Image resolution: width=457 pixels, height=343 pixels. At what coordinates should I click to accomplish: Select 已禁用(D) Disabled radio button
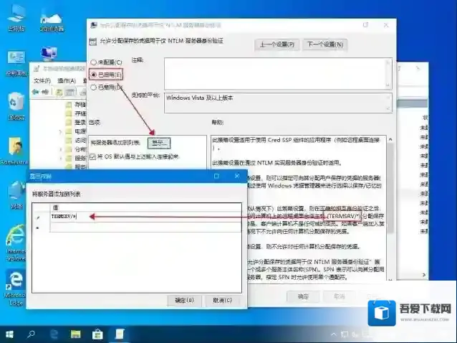(93, 87)
